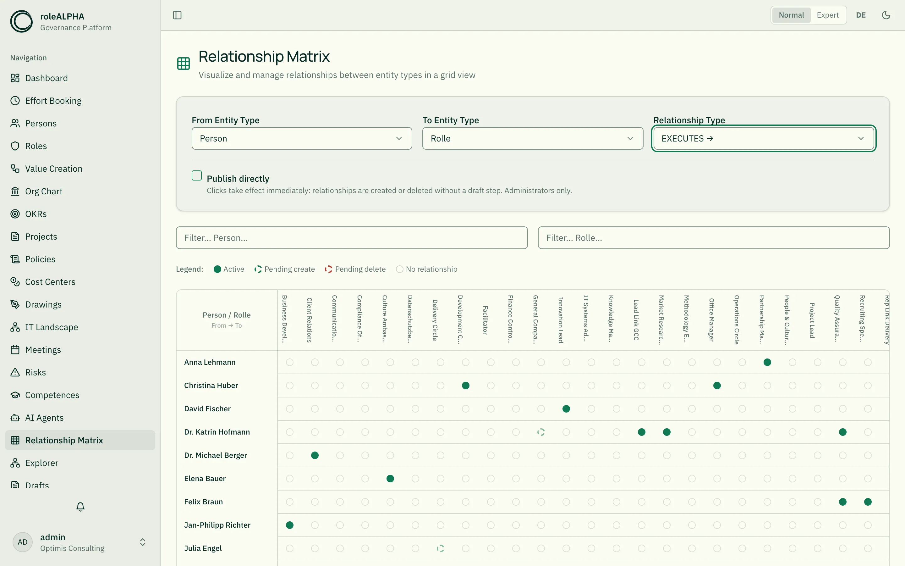This screenshot has width=905, height=566.
Task: Click the Org Chart building icon
Action: coord(15,191)
